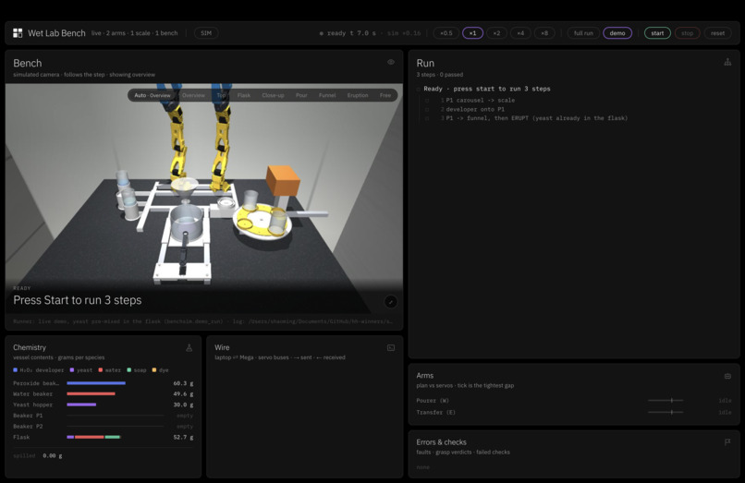Click the orange dye legend swatch
This screenshot has height=483, width=745.
(154, 370)
